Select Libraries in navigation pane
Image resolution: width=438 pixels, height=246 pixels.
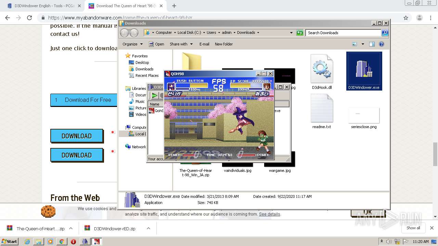(x=136, y=88)
